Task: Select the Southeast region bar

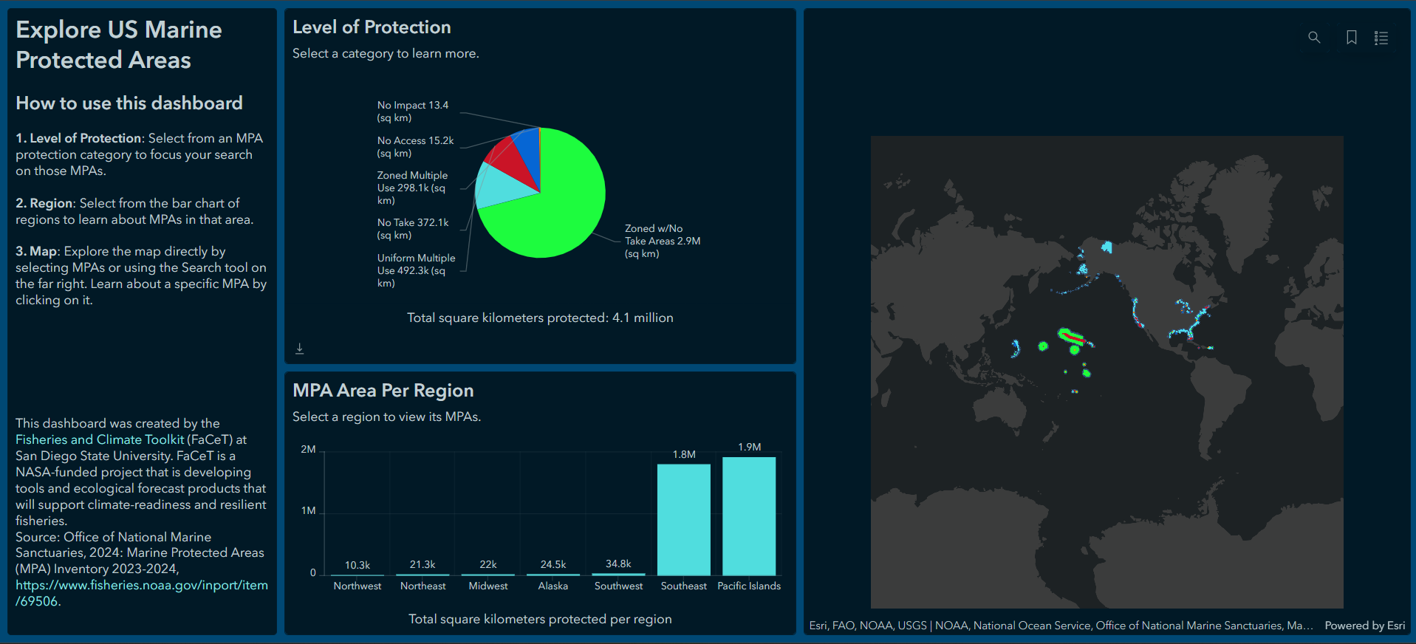Action: pyautogui.click(x=684, y=520)
